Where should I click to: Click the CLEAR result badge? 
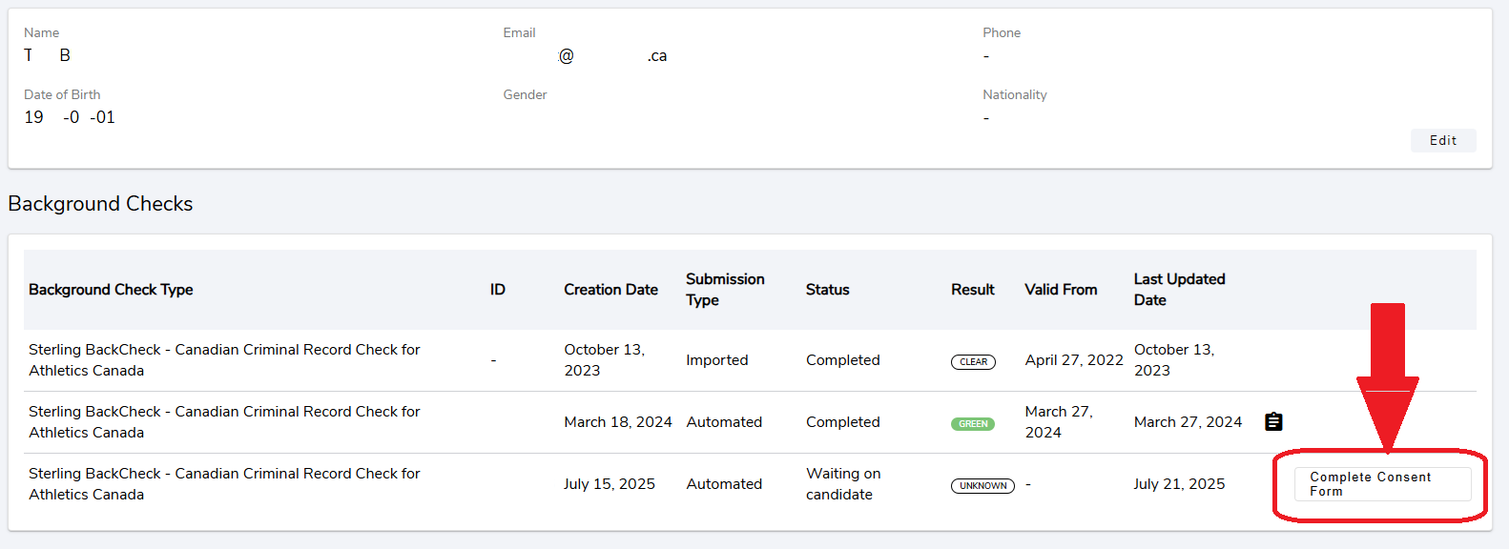click(973, 362)
